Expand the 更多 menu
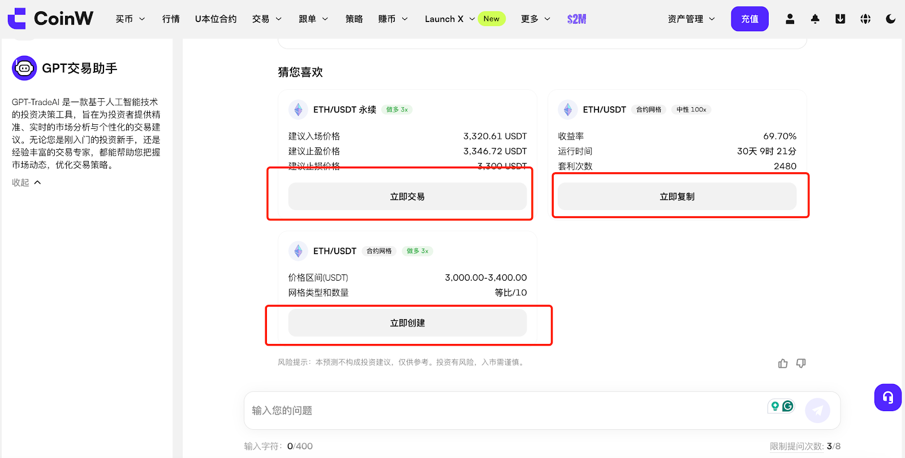This screenshot has width=905, height=458. tap(535, 19)
